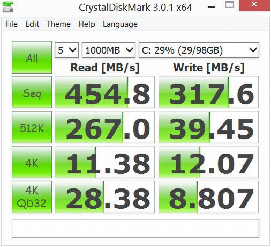The width and height of the screenshot is (271, 247).
Task: Click the 512K write result 39.45
Action: (208, 127)
